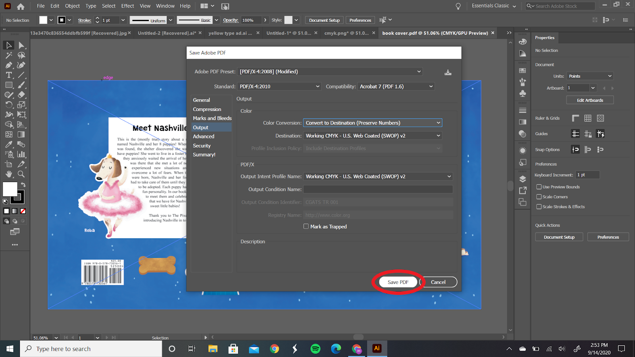Toggle Snap to Point option
This screenshot has width=635, height=357.
pos(575,150)
